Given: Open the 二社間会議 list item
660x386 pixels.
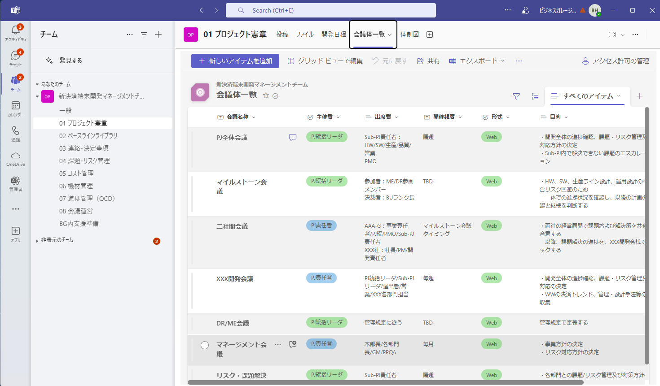Looking at the screenshot, I should pyautogui.click(x=232, y=226).
